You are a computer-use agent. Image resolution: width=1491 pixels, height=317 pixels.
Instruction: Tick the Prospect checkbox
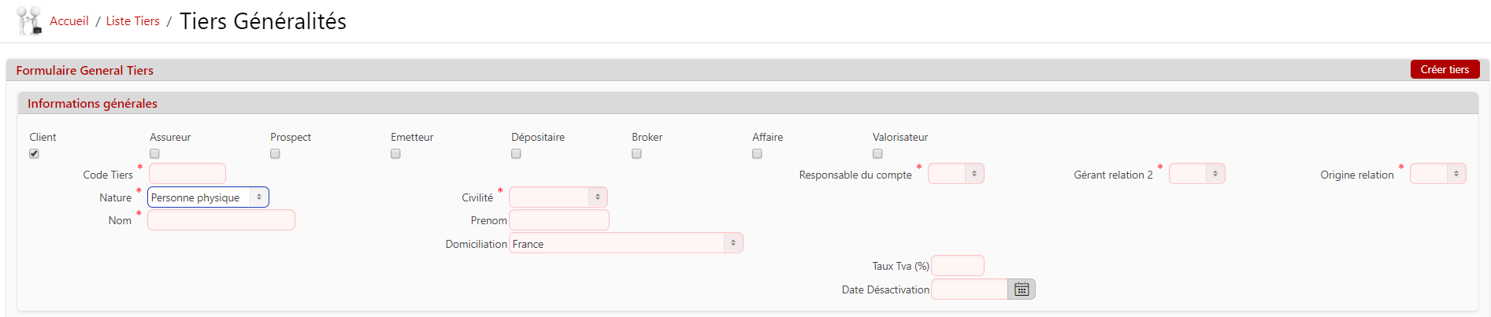275,153
